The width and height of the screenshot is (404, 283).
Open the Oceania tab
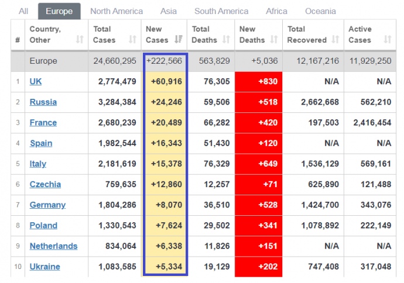pyautogui.click(x=320, y=11)
